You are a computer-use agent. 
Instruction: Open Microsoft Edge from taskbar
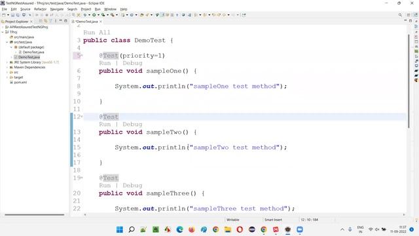click(x=179, y=229)
